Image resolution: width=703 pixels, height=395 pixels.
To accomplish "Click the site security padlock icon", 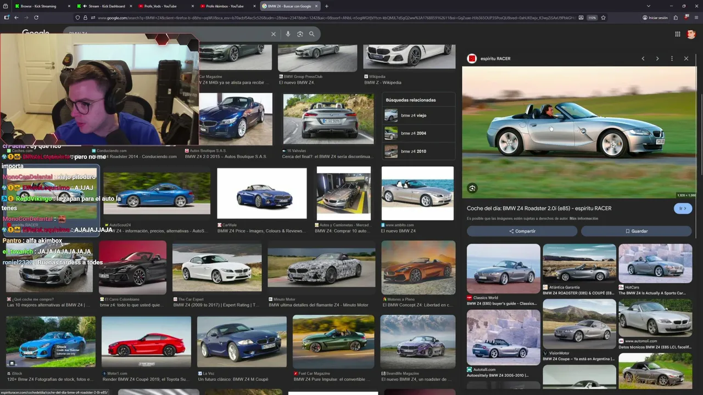I will (x=85, y=18).
